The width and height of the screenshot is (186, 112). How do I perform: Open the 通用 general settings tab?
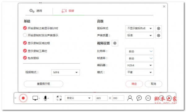coord(36,11)
